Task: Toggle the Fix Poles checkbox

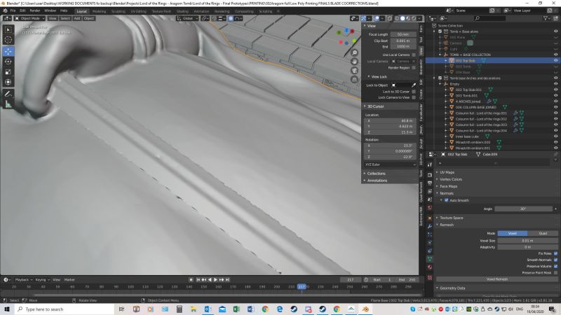Action: (x=555, y=253)
